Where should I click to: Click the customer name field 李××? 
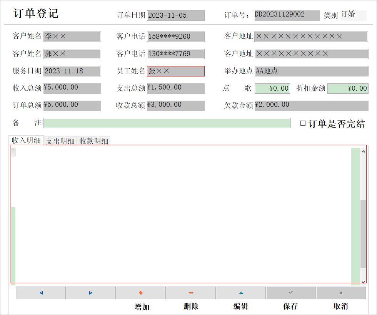(72, 36)
